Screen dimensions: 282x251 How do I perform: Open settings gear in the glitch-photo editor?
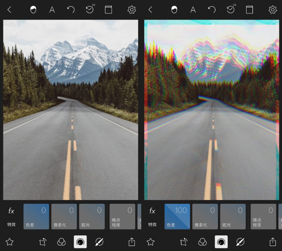click(x=273, y=9)
